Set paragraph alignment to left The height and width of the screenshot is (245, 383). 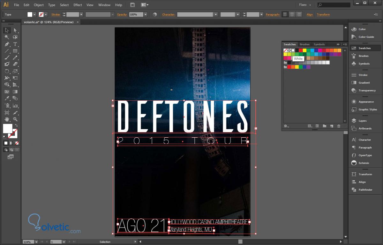285,14
